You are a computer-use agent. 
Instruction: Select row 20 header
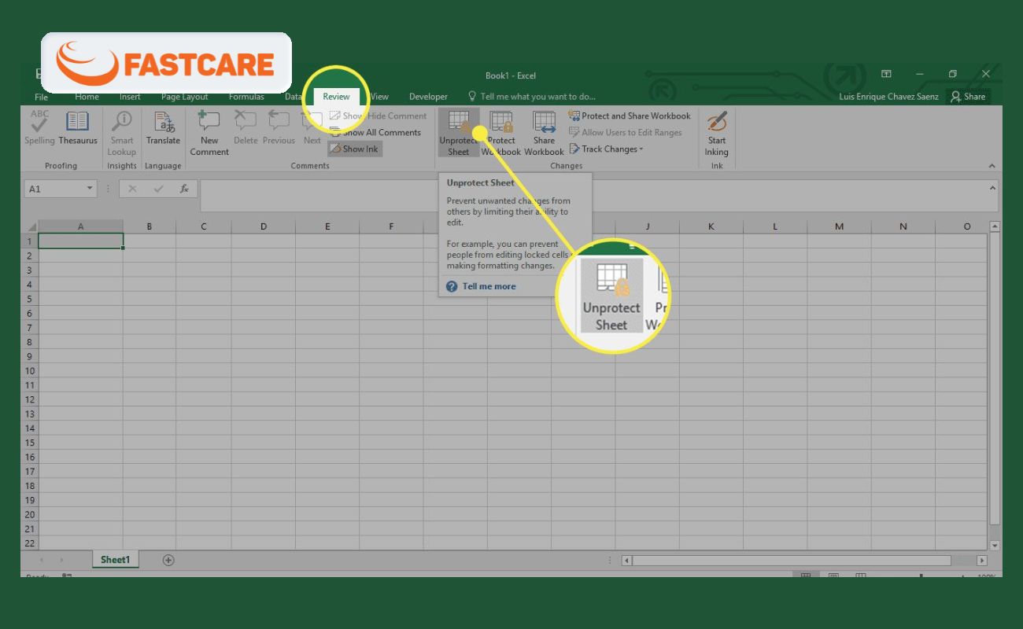coord(30,514)
